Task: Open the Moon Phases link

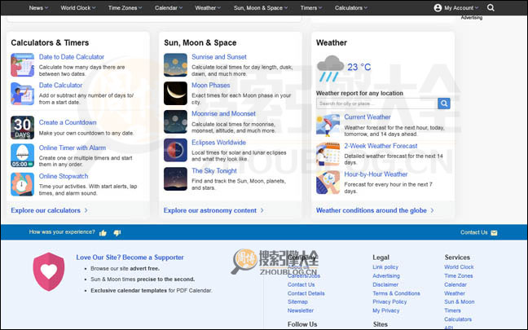Action: 211,86
